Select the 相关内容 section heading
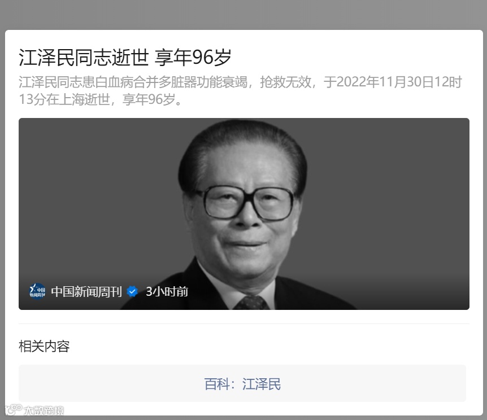Viewport: 487px width, 420px height. 44,346
